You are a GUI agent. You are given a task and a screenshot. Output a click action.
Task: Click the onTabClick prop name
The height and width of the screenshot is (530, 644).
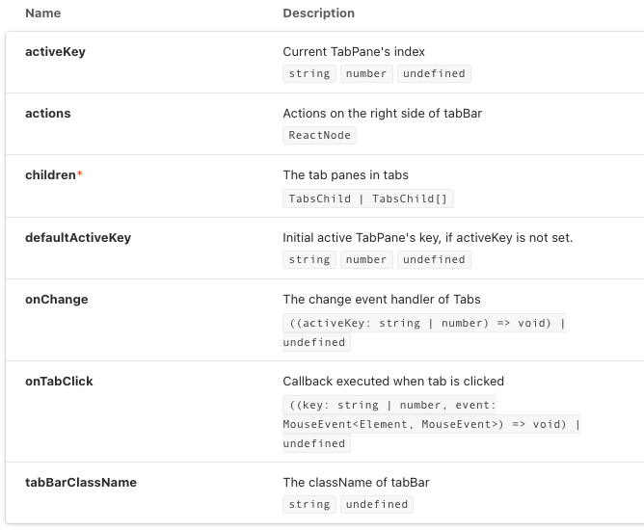(59, 382)
